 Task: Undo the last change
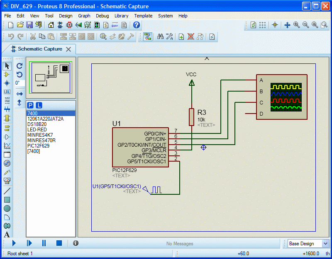[11, 37]
